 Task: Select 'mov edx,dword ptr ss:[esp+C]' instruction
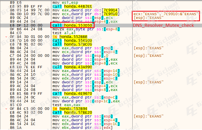point(85,78)
